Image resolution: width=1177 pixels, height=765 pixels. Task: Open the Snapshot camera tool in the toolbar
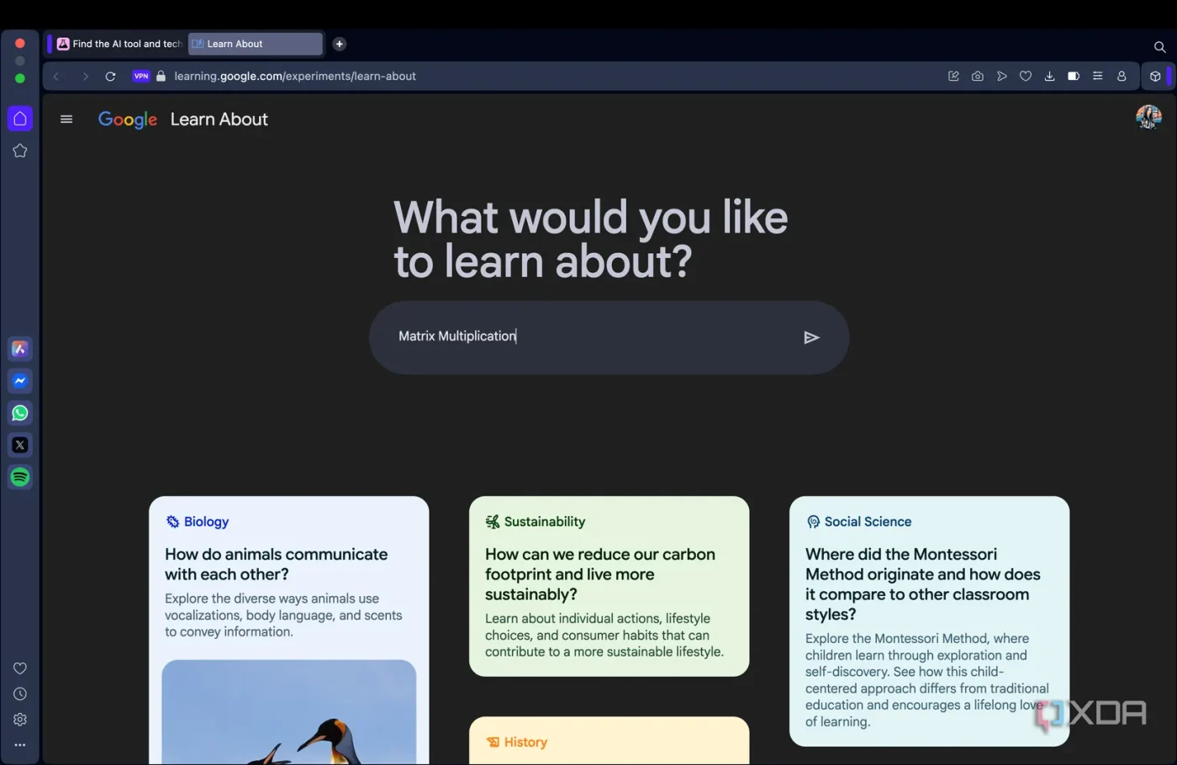click(977, 76)
